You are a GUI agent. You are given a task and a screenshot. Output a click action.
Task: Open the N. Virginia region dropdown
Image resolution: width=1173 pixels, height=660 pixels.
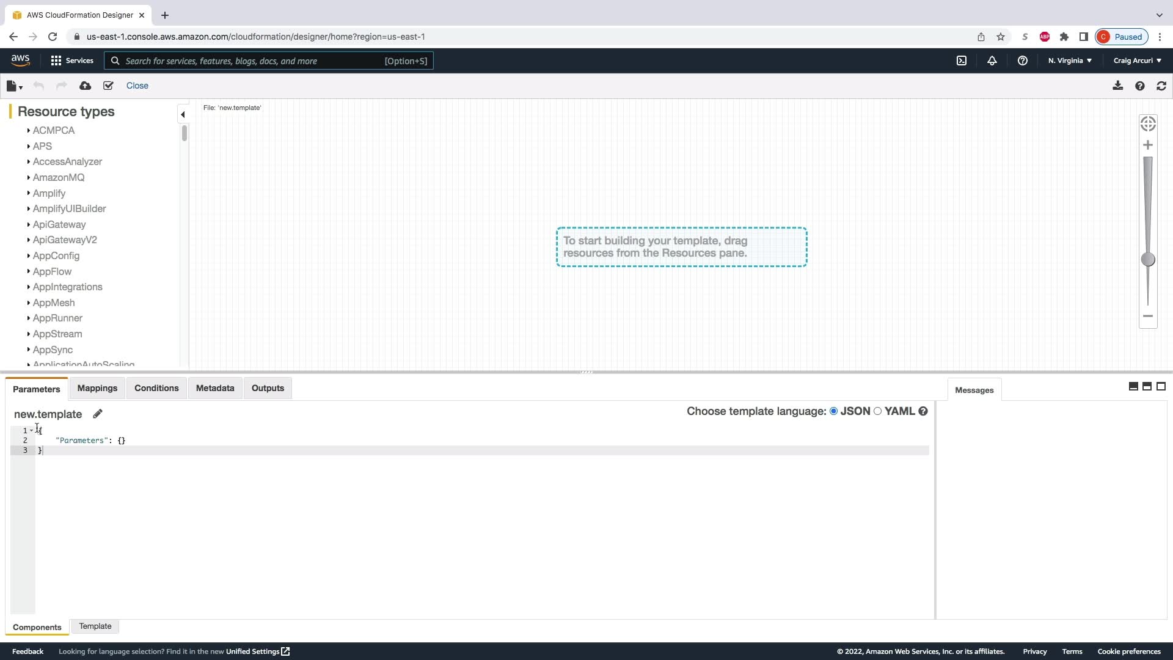coord(1070,61)
